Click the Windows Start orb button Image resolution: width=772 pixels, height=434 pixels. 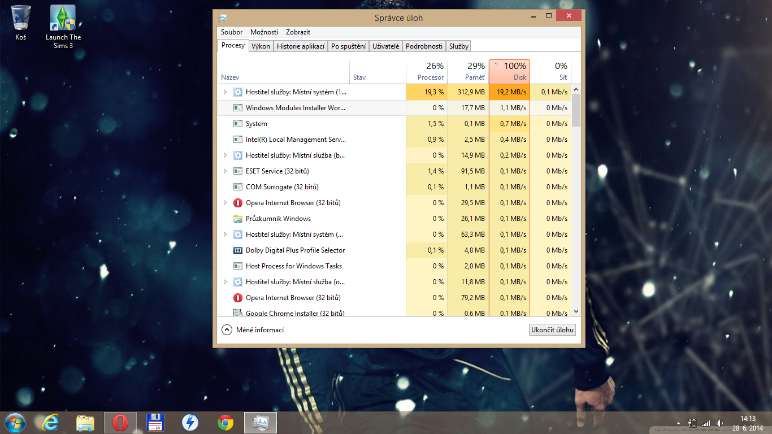point(14,422)
